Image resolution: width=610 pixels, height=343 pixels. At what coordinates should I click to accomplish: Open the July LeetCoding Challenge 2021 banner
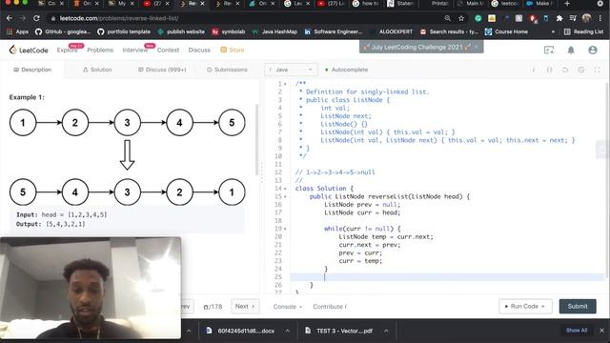(417, 47)
